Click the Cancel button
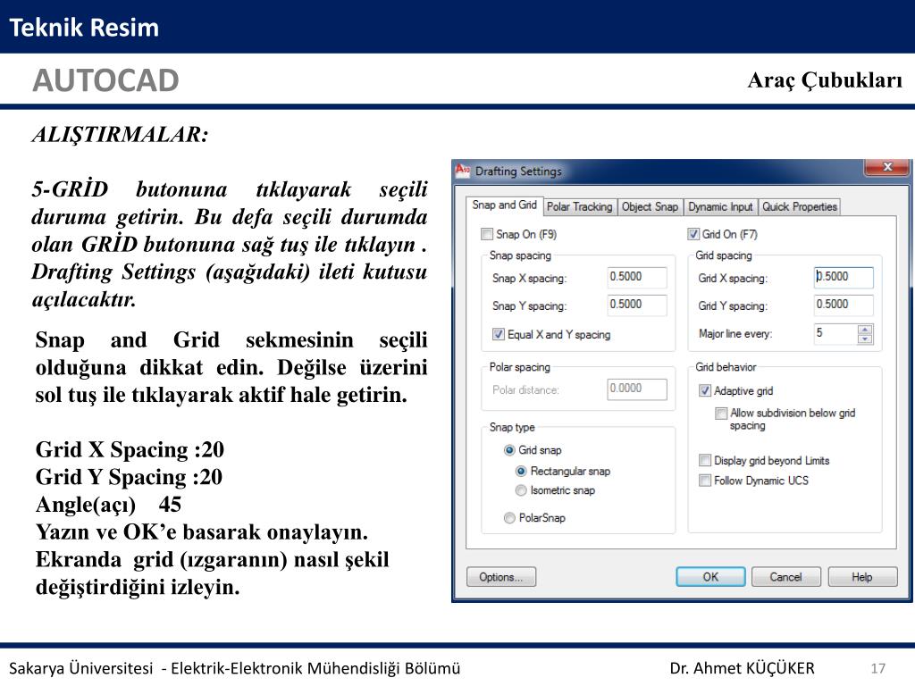This screenshot has width=915, height=686. [786, 577]
